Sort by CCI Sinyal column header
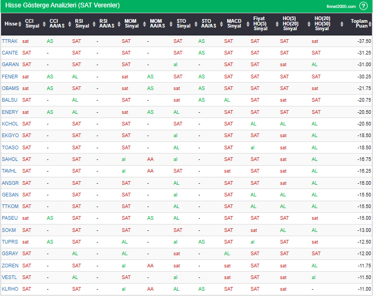The width and height of the screenshot is (373, 296). click(32, 24)
